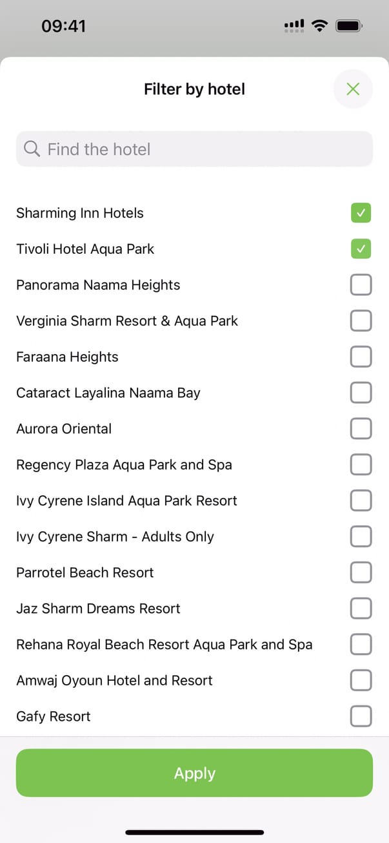
Task: Check Panorama Naama Heights checkbox
Action: coord(361,285)
